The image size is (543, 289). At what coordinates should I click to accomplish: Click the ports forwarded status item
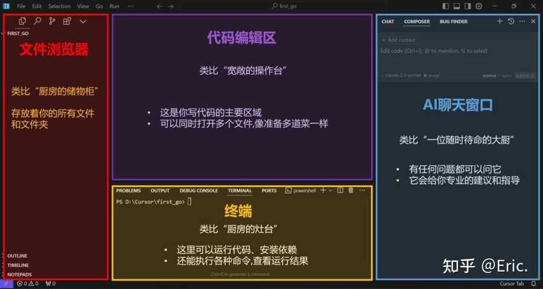click(x=50, y=284)
